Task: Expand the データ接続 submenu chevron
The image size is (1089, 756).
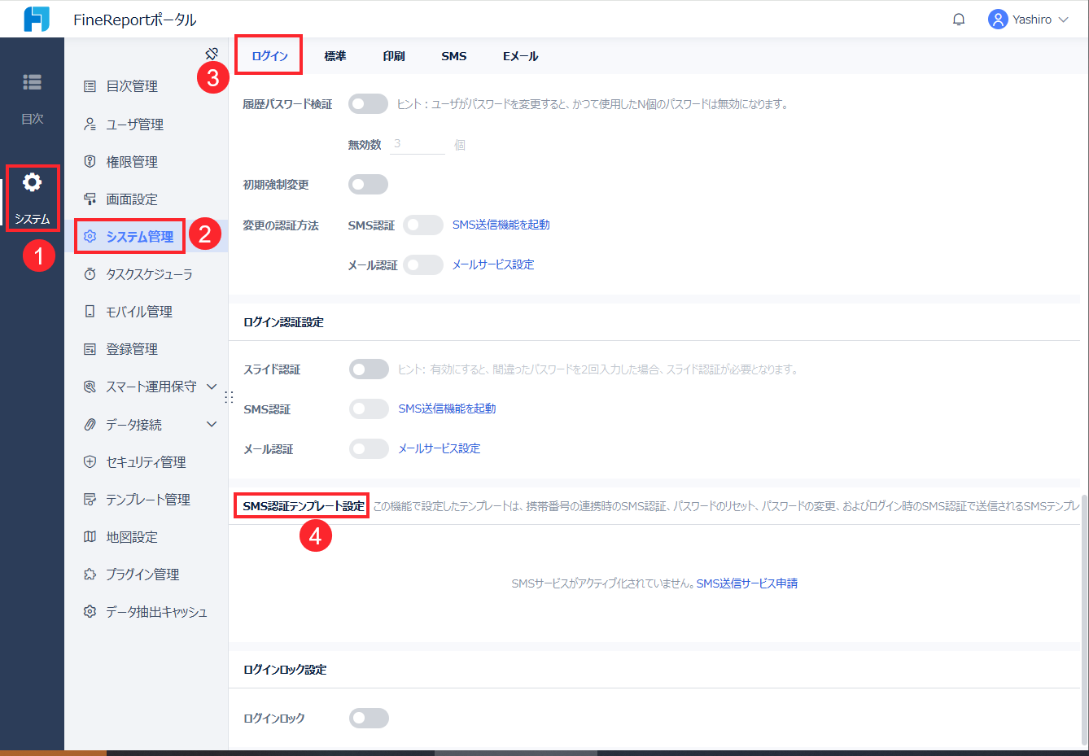Action: pyautogui.click(x=212, y=424)
